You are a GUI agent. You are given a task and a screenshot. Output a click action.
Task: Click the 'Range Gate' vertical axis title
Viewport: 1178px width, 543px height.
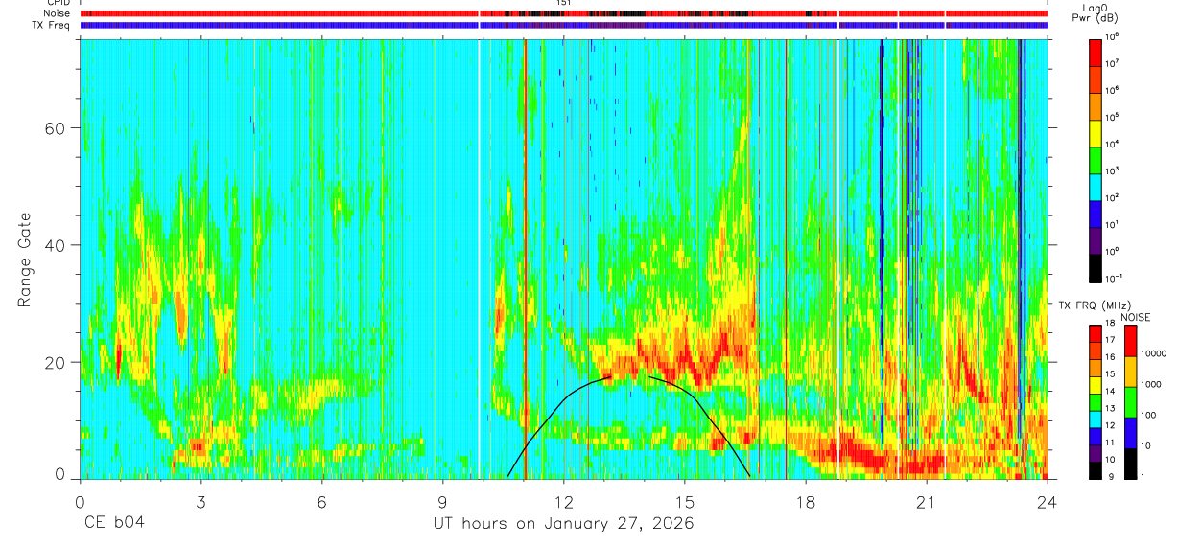(x=24, y=259)
